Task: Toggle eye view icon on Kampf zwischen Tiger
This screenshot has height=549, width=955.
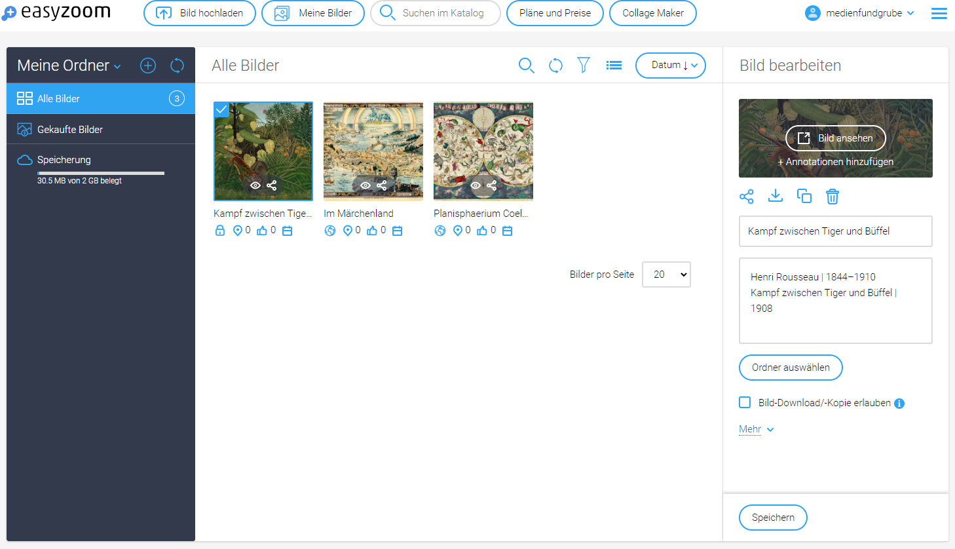Action: 255,185
